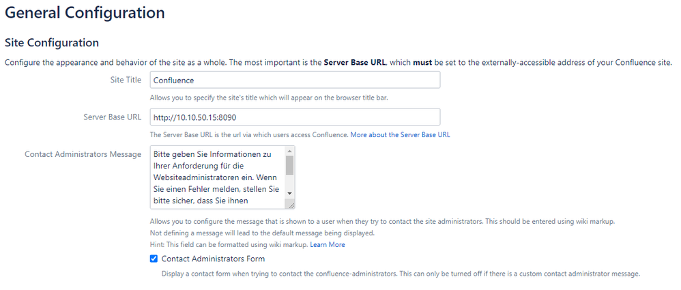Click the Site Configuration heading

52,43
